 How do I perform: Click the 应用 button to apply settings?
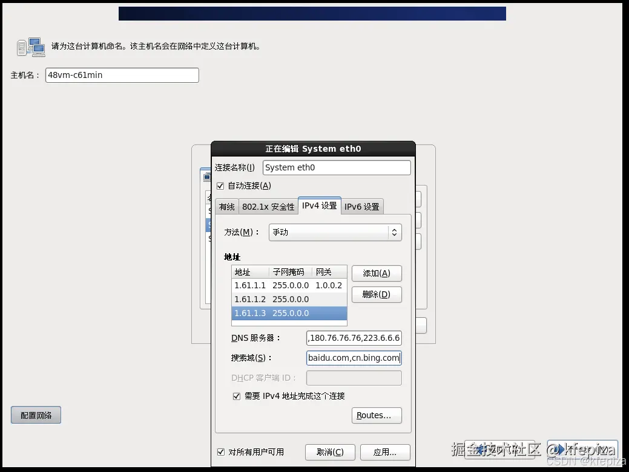click(384, 452)
